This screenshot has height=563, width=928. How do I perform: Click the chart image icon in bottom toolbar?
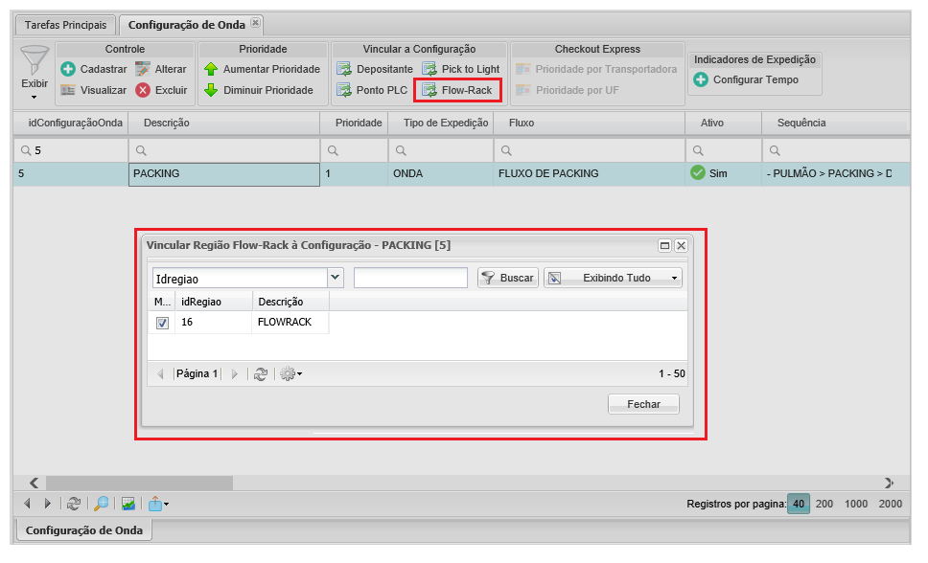tap(128, 504)
